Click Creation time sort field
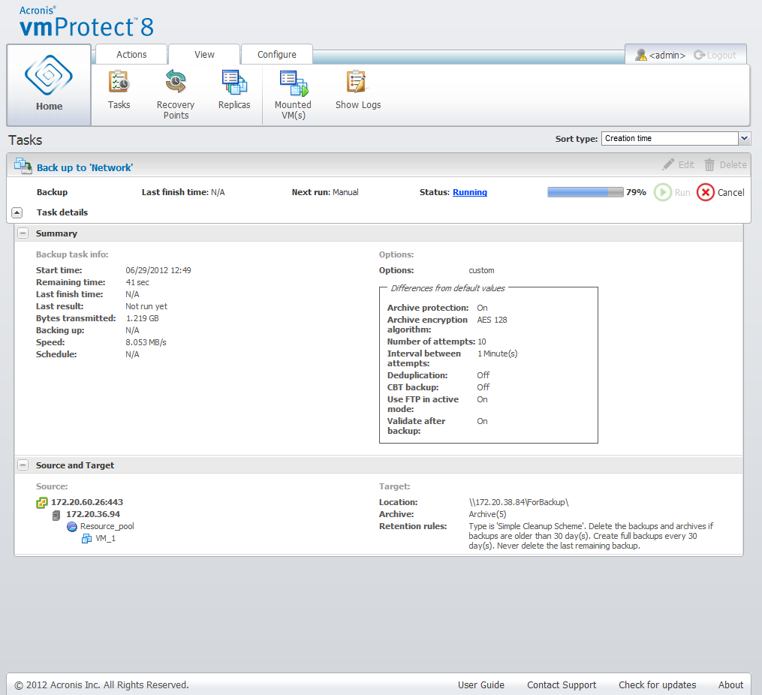 [x=670, y=138]
